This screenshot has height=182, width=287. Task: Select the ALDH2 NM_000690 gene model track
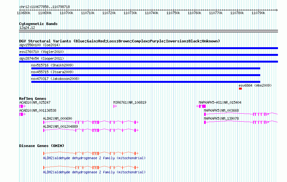pos(91,122)
